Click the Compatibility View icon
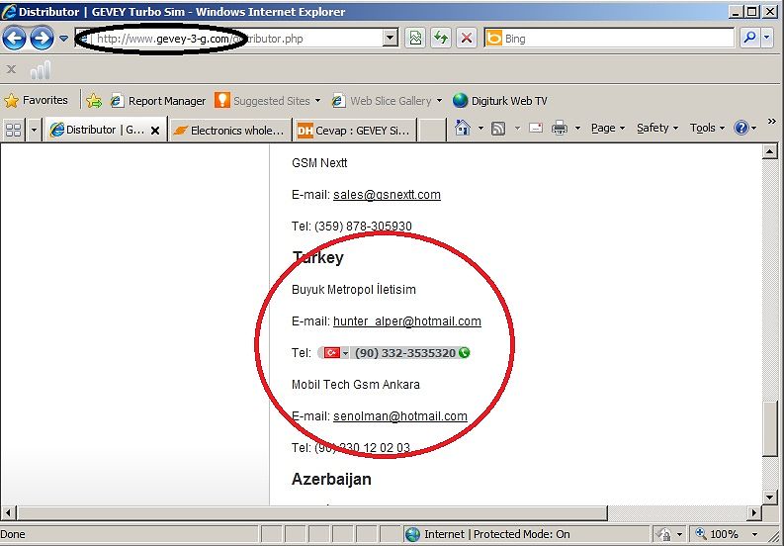 point(415,39)
